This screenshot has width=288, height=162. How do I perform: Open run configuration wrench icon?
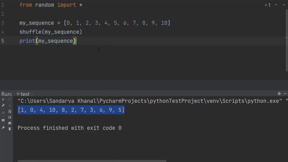point(3,105)
